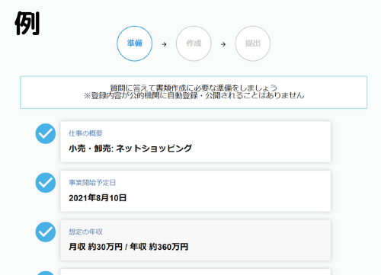This screenshot has width=381, height=275.
Task: Click the check icon beside 事業開始予定日
Action: 46,183
